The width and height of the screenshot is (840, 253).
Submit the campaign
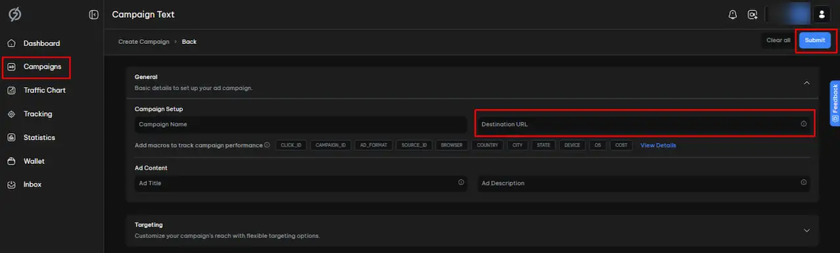pos(815,41)
